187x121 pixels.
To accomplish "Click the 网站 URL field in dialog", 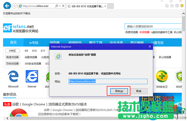I will pyautogui.click(x=108, y=81).
